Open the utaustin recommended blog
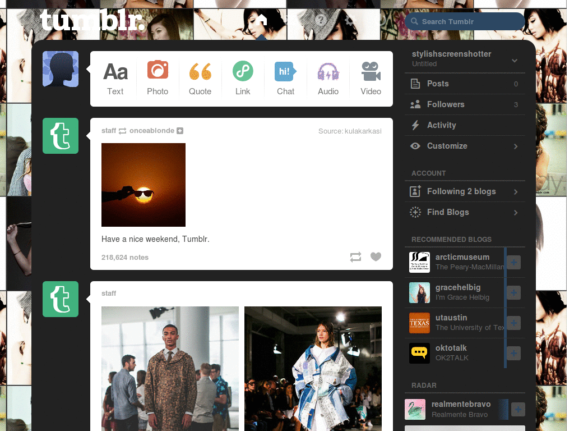Image resolution: width=574 pixels, height=431 pixels. (451, 318)
